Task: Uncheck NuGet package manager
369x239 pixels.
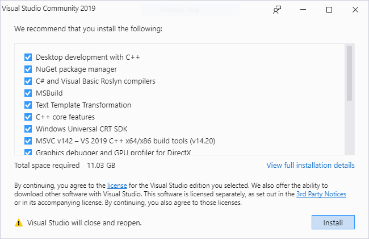Action: [x=28, y=69]
